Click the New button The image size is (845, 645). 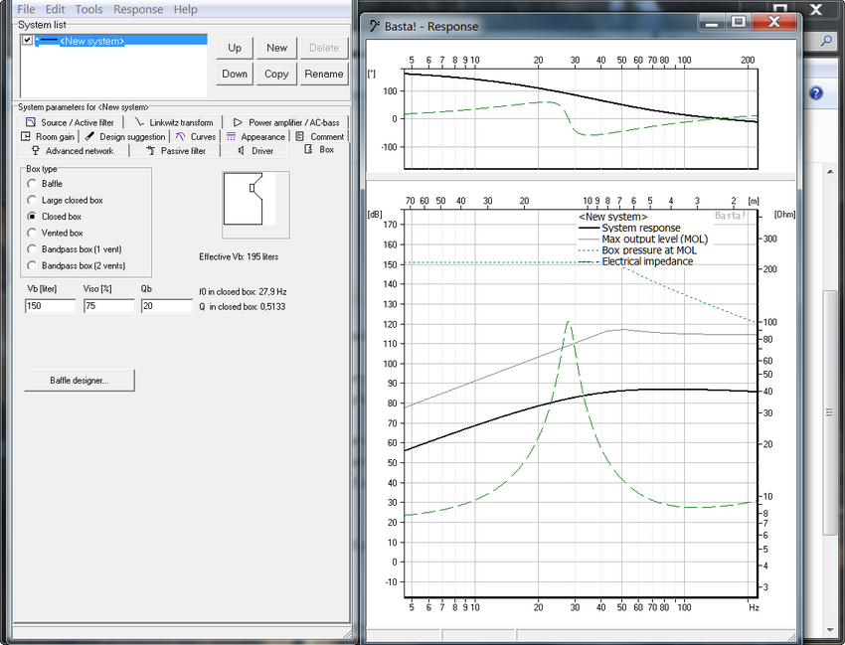(276, 48)
